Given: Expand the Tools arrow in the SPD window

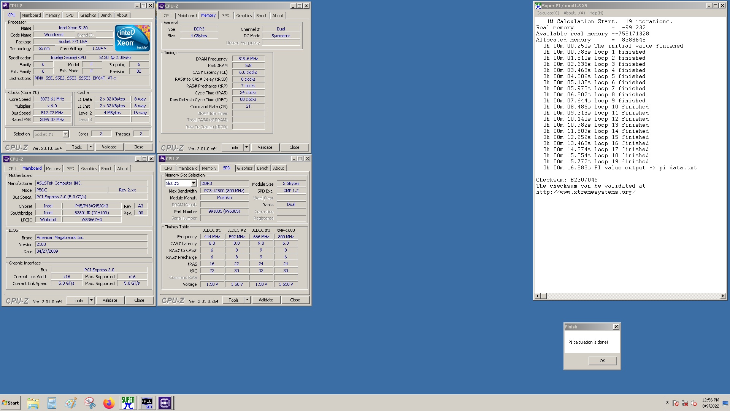Looking at the screenshot, I should [x=247, y=300].
